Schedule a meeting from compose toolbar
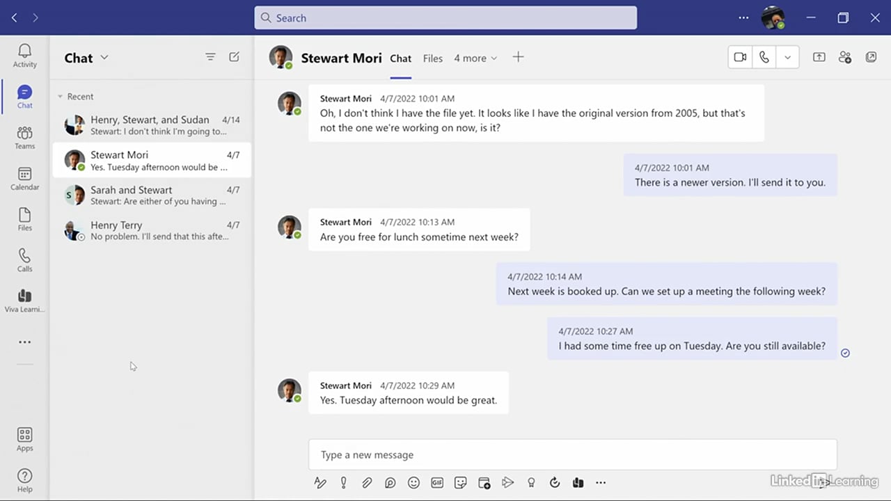 point(484,482)
